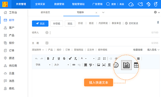Enable 群发单显 option
This screenshot has height=97, width=161.
tap(116, 23)
